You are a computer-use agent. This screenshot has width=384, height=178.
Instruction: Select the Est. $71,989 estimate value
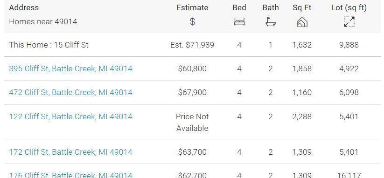coord(192,45)
